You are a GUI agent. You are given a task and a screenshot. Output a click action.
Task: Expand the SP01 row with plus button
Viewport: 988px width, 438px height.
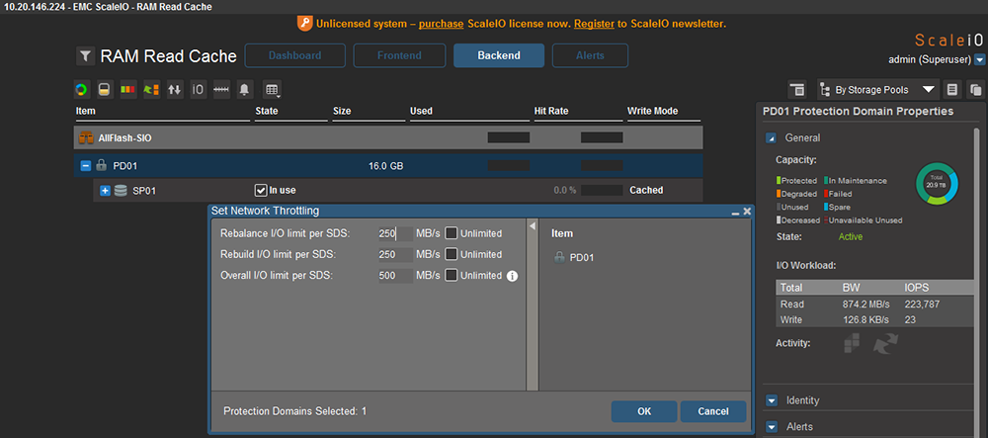point(106,190)
